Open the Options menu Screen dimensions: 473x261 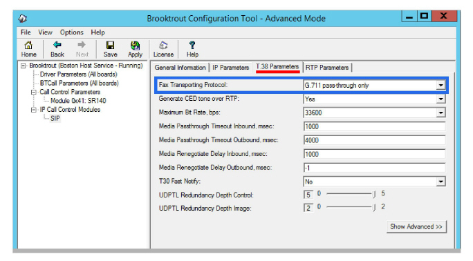(x=71, y=32)
